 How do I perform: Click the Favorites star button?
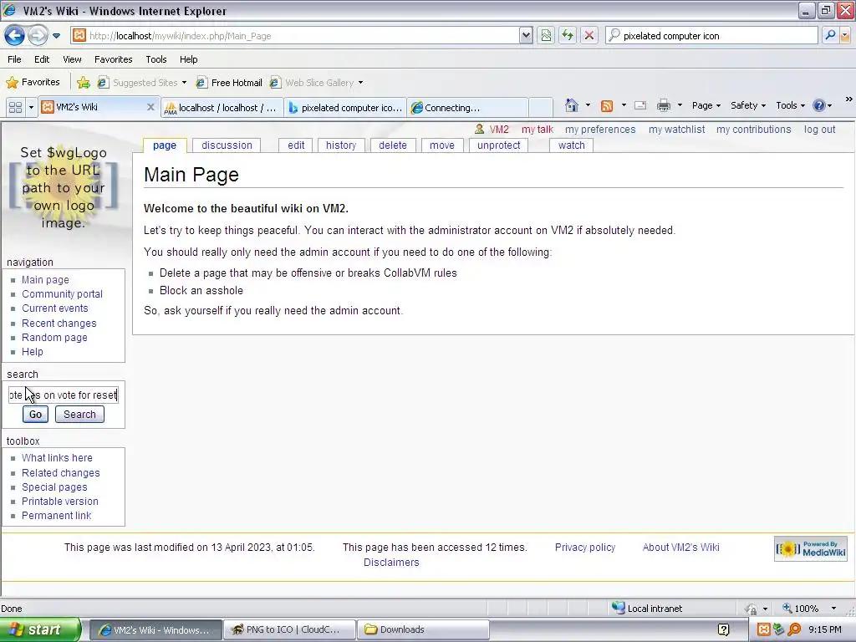(x=33, y=83)
